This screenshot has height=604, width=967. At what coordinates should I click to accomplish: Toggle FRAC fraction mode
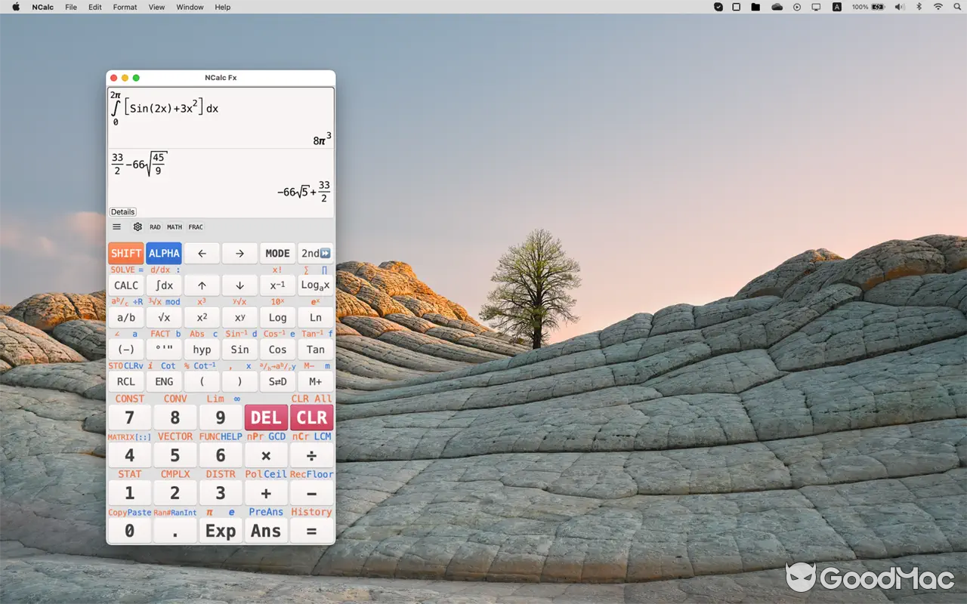click(x=196, y=226)
